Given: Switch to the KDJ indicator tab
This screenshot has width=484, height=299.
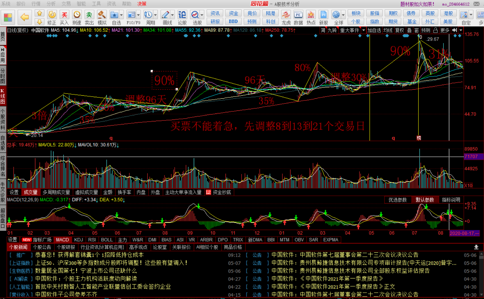Looking at the screenshot, I should point(79,240).
